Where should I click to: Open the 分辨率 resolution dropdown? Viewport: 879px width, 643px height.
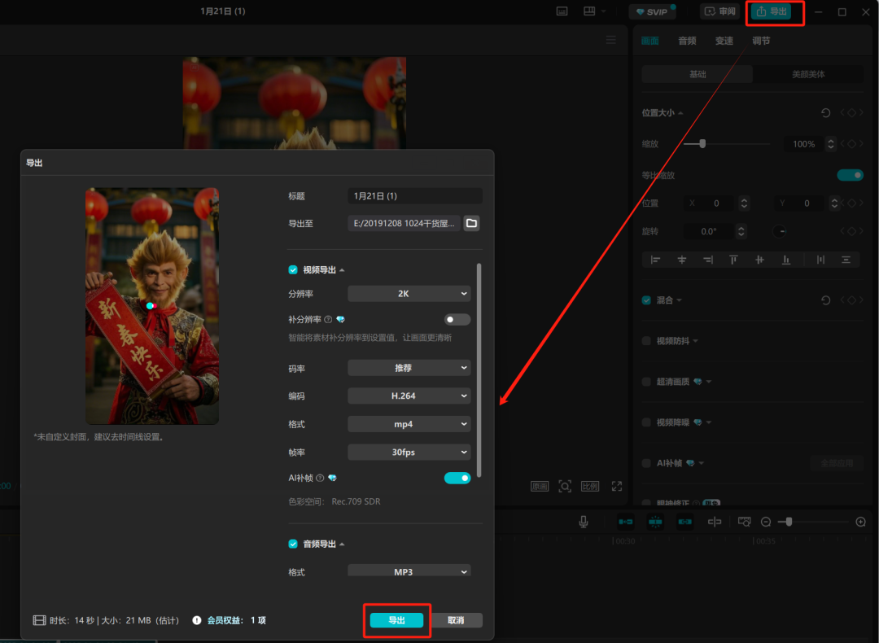[x=409, y=293]
